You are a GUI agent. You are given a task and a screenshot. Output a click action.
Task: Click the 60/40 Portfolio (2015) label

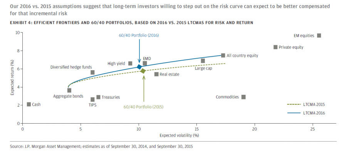pos(144,107)
